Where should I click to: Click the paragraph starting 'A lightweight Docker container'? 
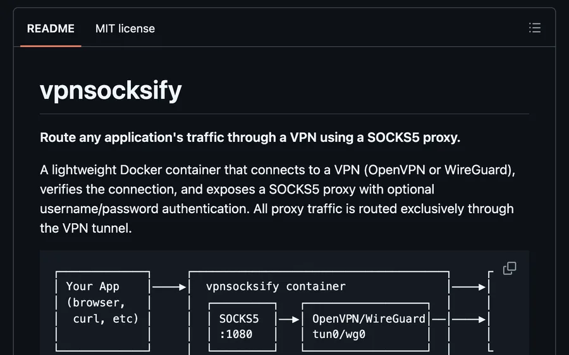(x=278, y=199)
